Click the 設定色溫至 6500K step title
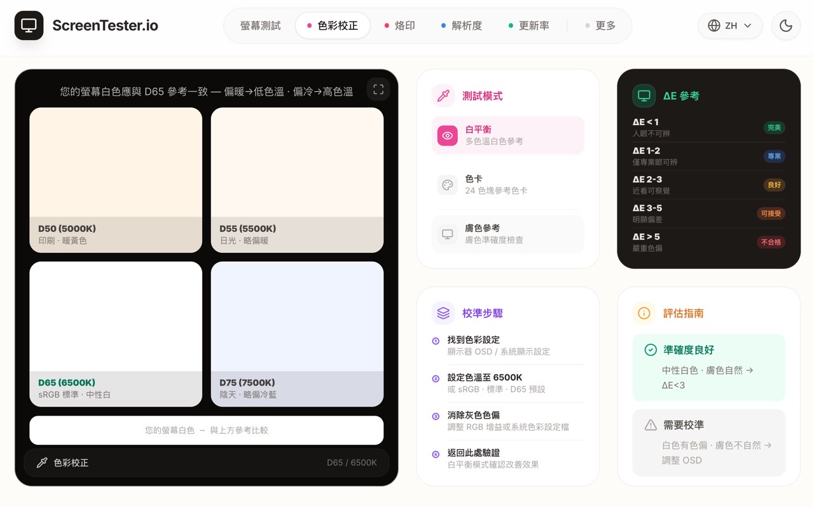This screenshot has height=507, width=814. 485,377
